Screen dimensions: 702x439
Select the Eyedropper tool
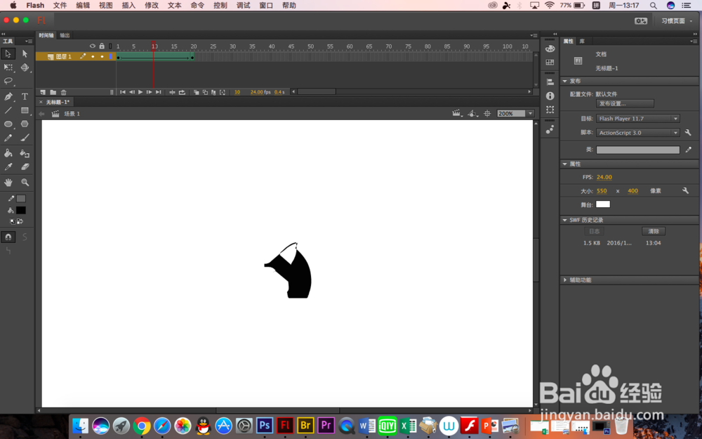[8, 167]
